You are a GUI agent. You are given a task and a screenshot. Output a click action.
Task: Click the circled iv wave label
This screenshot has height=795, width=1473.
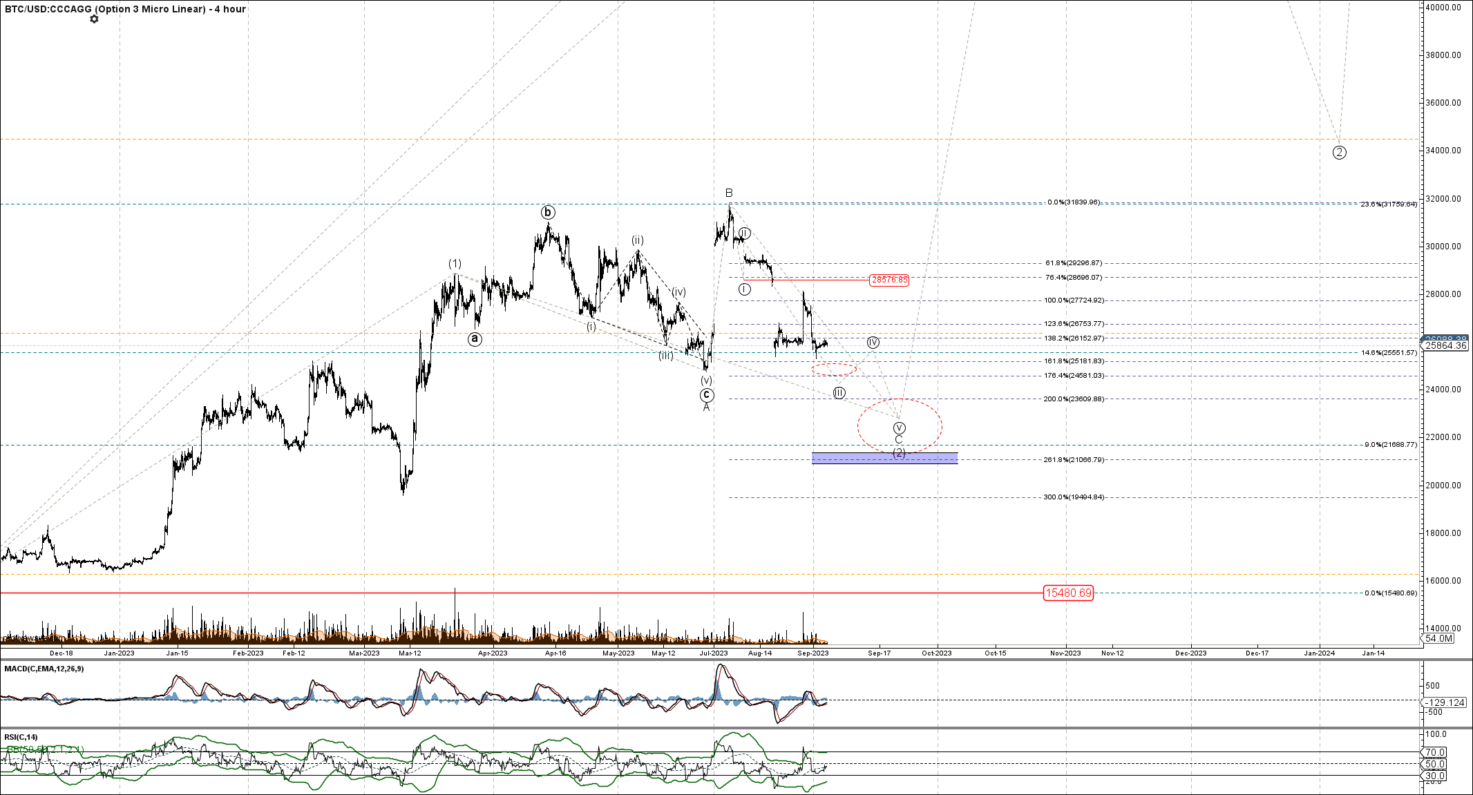[x=873, y=343]
